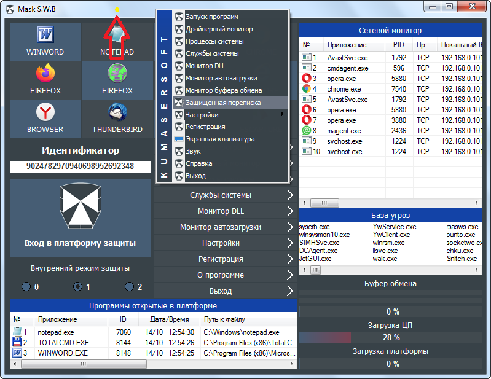Click the notepad.exe icon in open programs list
This screenshot has width=491, height=379.
(17, 332)
